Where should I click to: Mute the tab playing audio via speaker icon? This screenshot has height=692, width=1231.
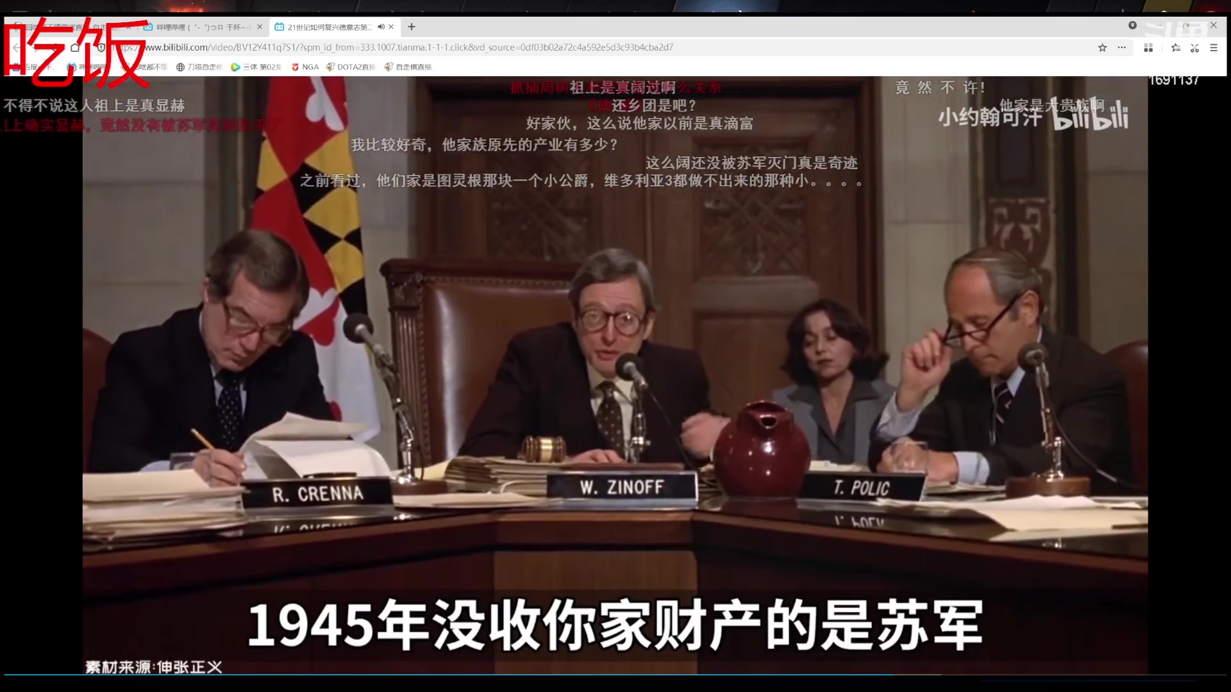tap(381, 27)
